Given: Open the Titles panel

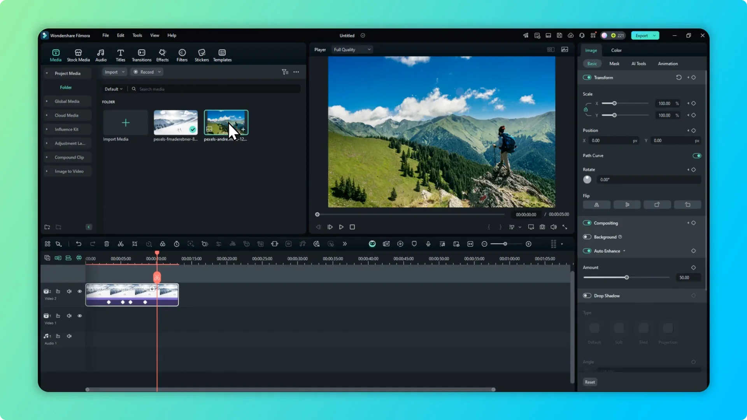Looking at the screenshot, I should pyautogui.click(x=121, y=55).
